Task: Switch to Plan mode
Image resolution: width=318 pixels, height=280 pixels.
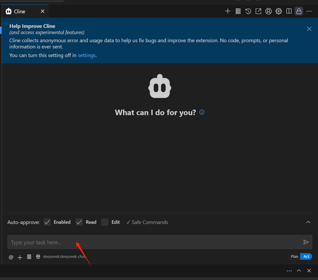Action: click(294, 257)
